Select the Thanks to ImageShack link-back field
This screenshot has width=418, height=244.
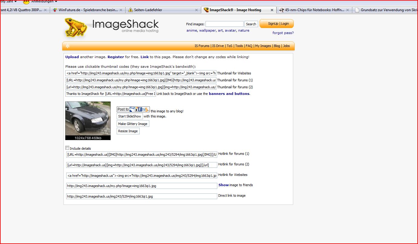(111, 94)
